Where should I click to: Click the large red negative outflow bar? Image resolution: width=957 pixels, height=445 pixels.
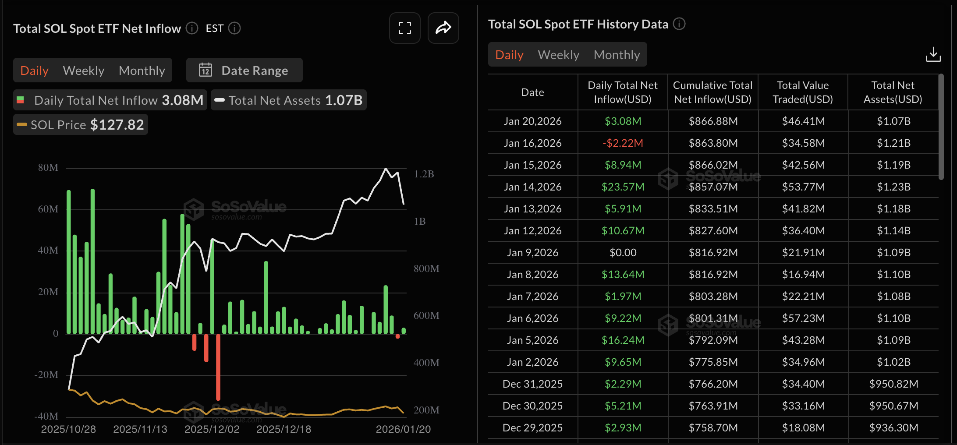tap(218, 367)
